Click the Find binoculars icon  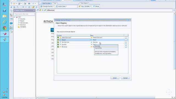[x=29, y=4]
